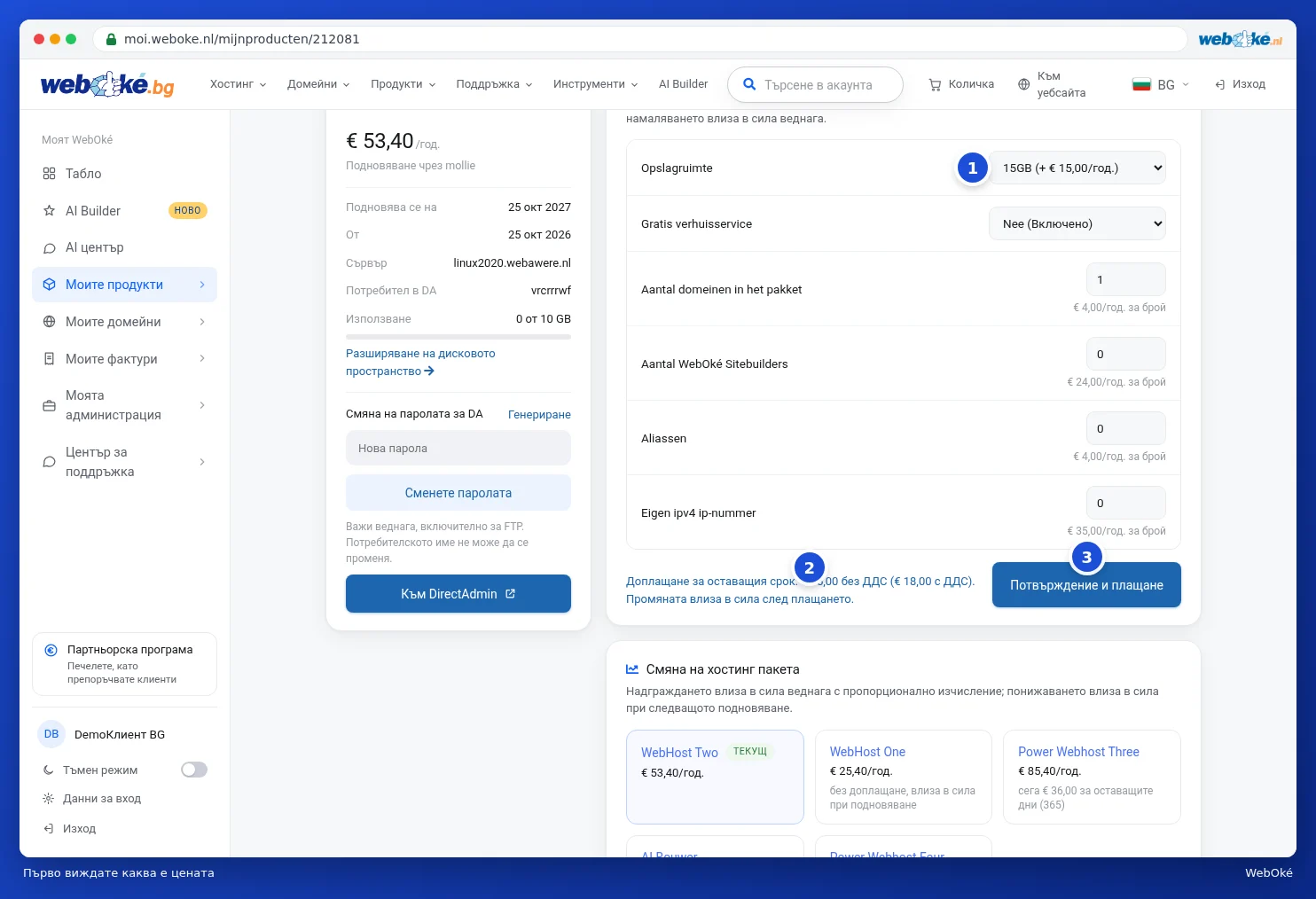This screenshot has height=899, width=1316.
Task: Click the Търсене в акаунта search field
Action: (x=815, y=85)
